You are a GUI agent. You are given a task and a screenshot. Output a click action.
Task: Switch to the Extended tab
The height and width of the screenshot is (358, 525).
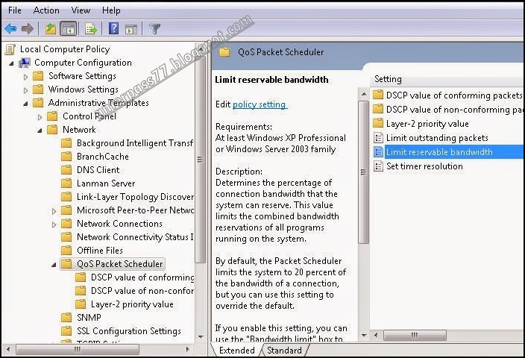click(x=237, y=351)
